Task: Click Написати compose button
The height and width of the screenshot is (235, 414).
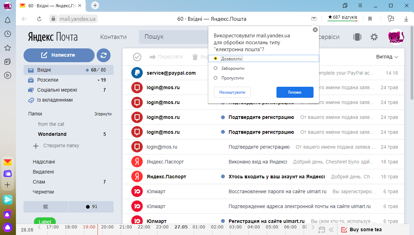Action: pyautogui.click(x=59, y=55)
